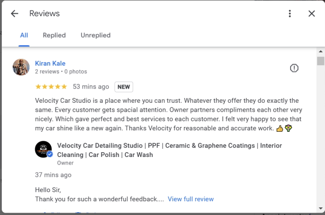Click the Velocity Car Detailing Studio logo

[43, 149]
